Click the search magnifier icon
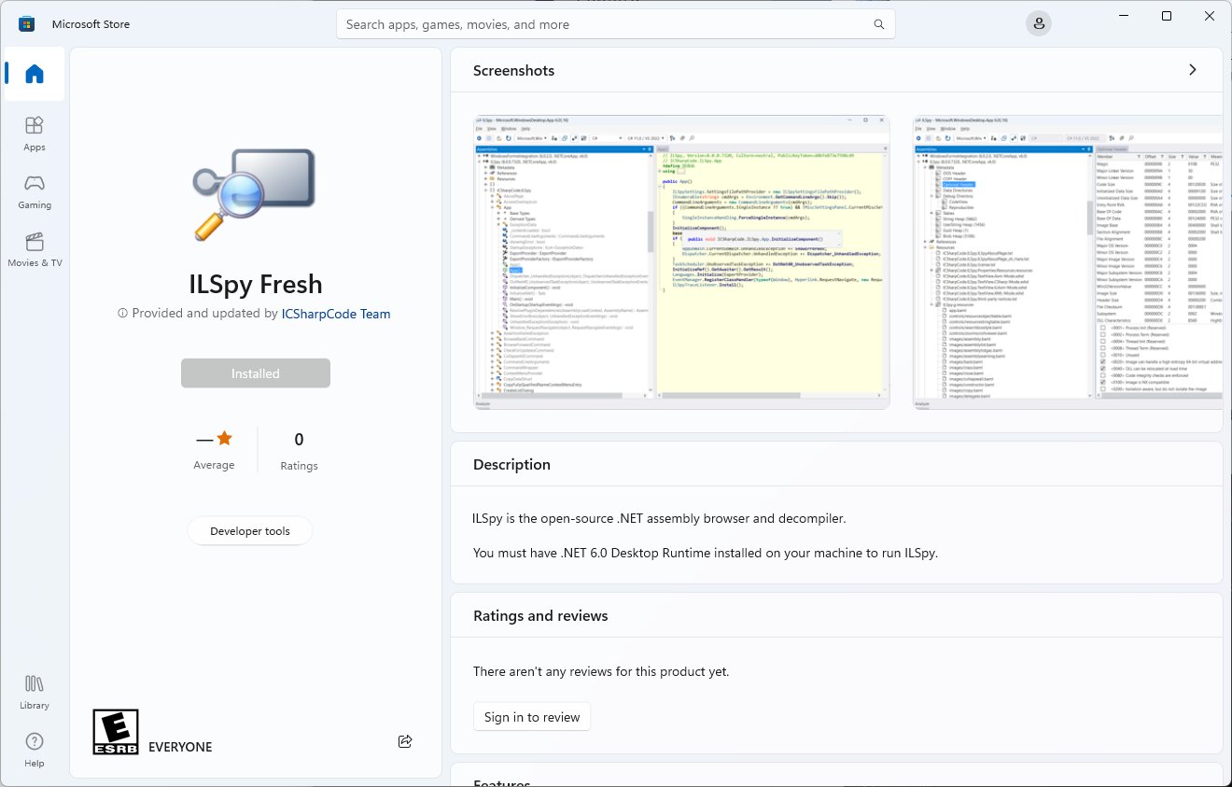This screenshot has height=787, width=1232. point(878,24)
